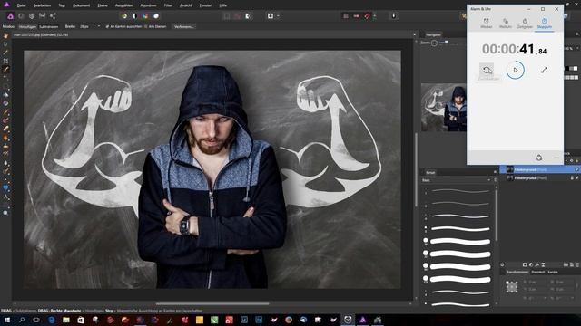Expand the stopwatch to full view

click(544, 70)
